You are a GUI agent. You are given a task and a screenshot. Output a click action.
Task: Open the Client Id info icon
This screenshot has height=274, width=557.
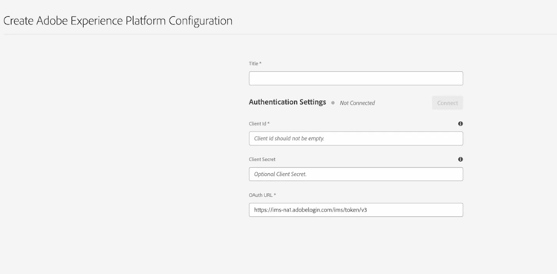pyautogui.click(x=460, y=124)
